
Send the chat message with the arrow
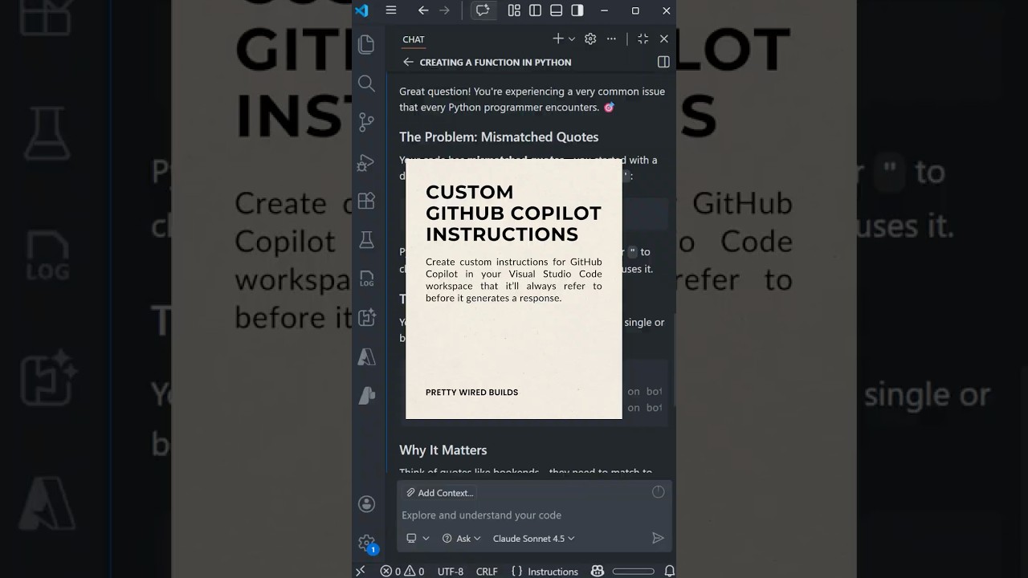[x=658, y=538]
